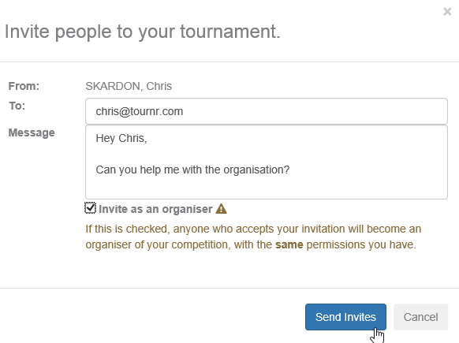
Task: Click the empty last line of Message box
Action: pyautogui.click(x=267, y=185)
